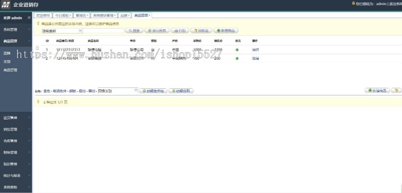Viewport: 402px width, 193px height.
Task: Click the search keyword input field
Action: (103, 31)
